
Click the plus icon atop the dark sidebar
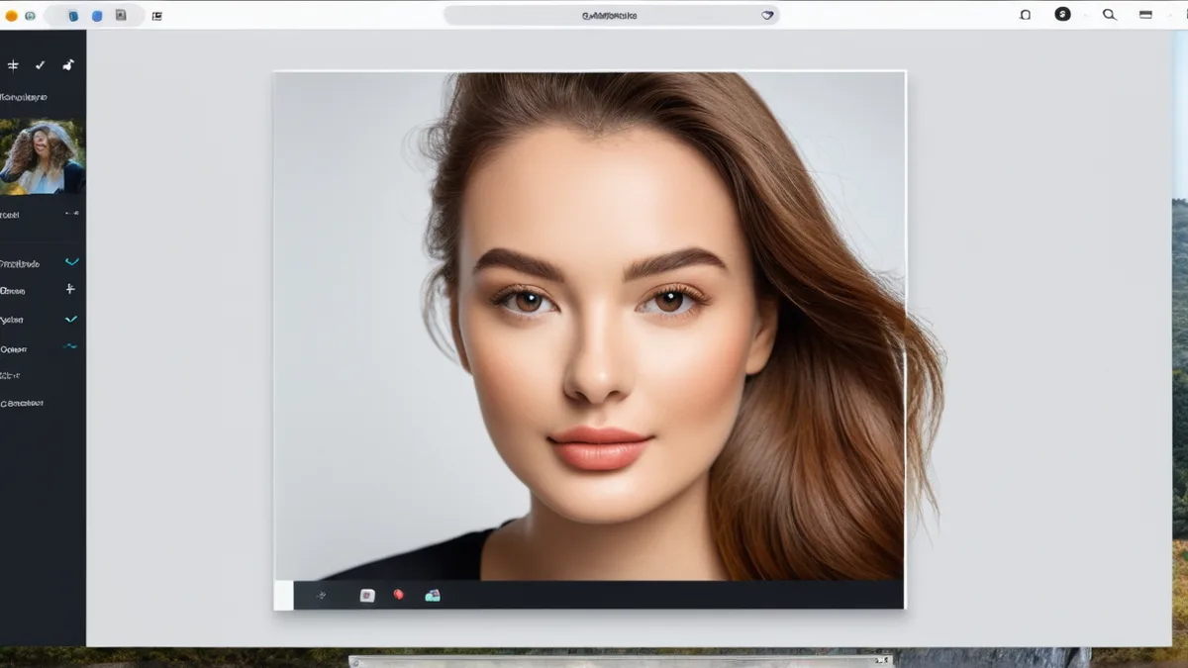(13, 65)
